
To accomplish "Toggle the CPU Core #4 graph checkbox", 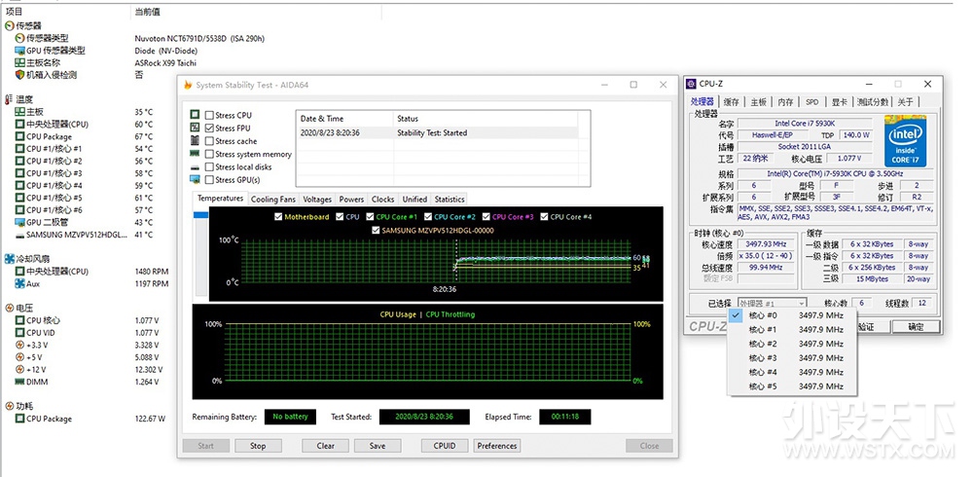I will click(x=544, y=217).
